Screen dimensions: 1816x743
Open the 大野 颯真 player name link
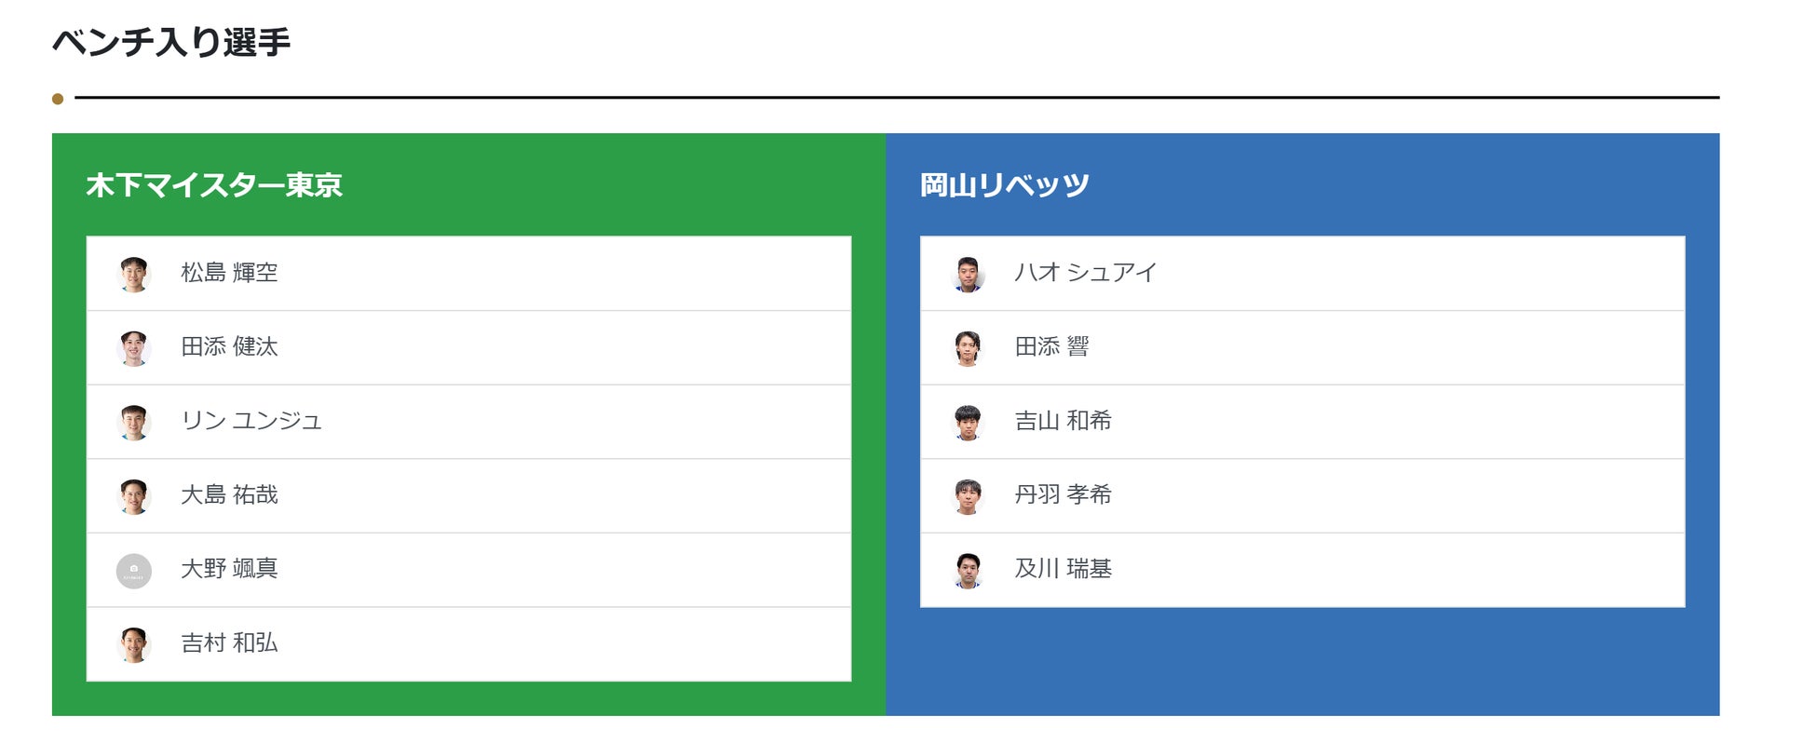[x=229, y=569]
